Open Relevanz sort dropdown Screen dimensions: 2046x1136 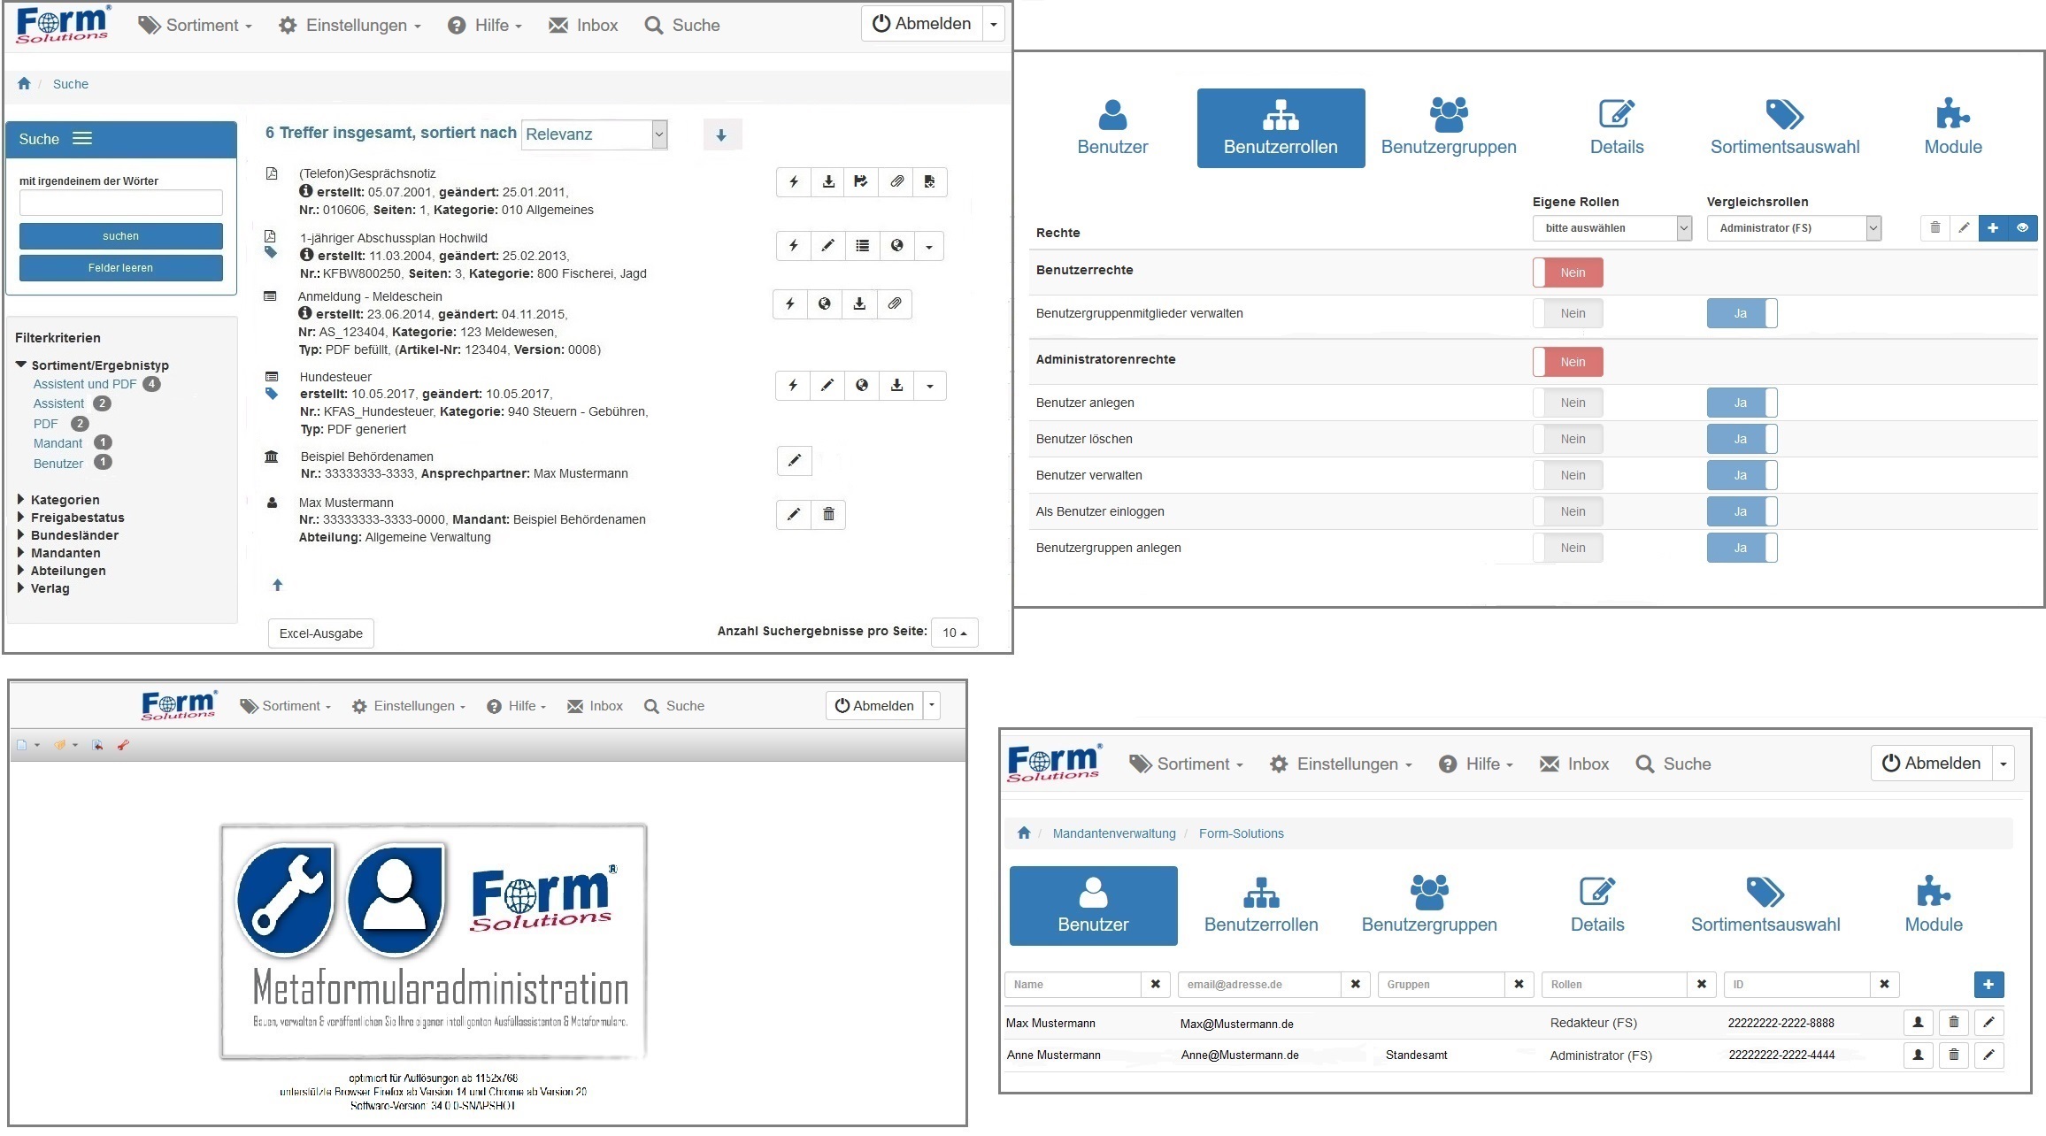pyautogui.click(x=594, y=134)
